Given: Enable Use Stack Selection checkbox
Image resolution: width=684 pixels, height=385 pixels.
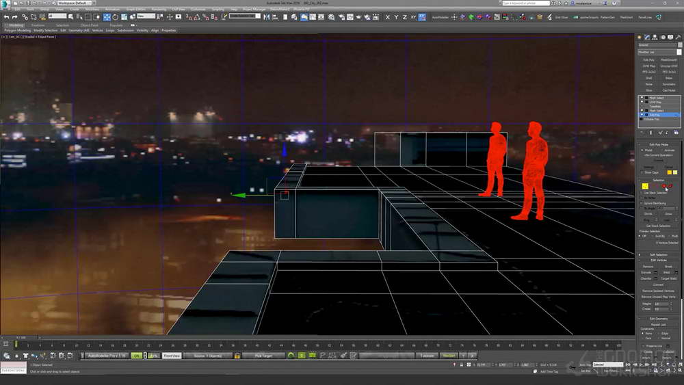Looking at the screenshot, I should click(x=642, y=193).
